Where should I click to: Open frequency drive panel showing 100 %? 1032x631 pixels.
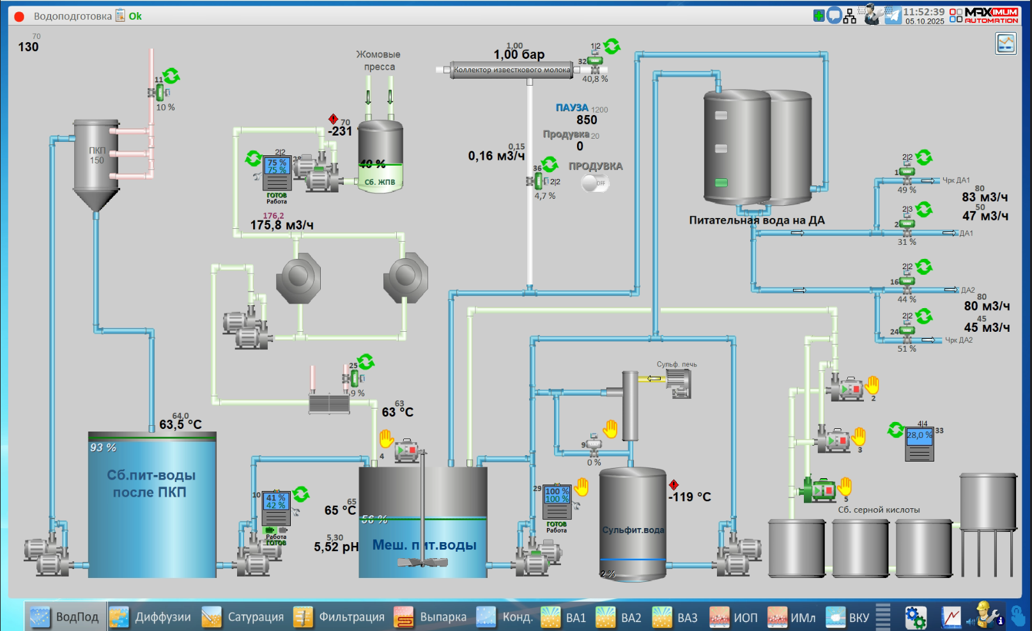click(557, 502)
